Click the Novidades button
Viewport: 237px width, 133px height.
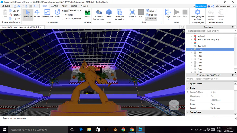(201, 6)
